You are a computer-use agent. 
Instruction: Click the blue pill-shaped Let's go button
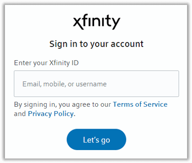[x=96, y=139]
